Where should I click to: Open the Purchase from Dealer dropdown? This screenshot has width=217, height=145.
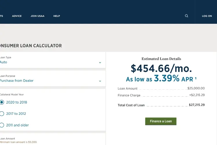tap(53, 79)
